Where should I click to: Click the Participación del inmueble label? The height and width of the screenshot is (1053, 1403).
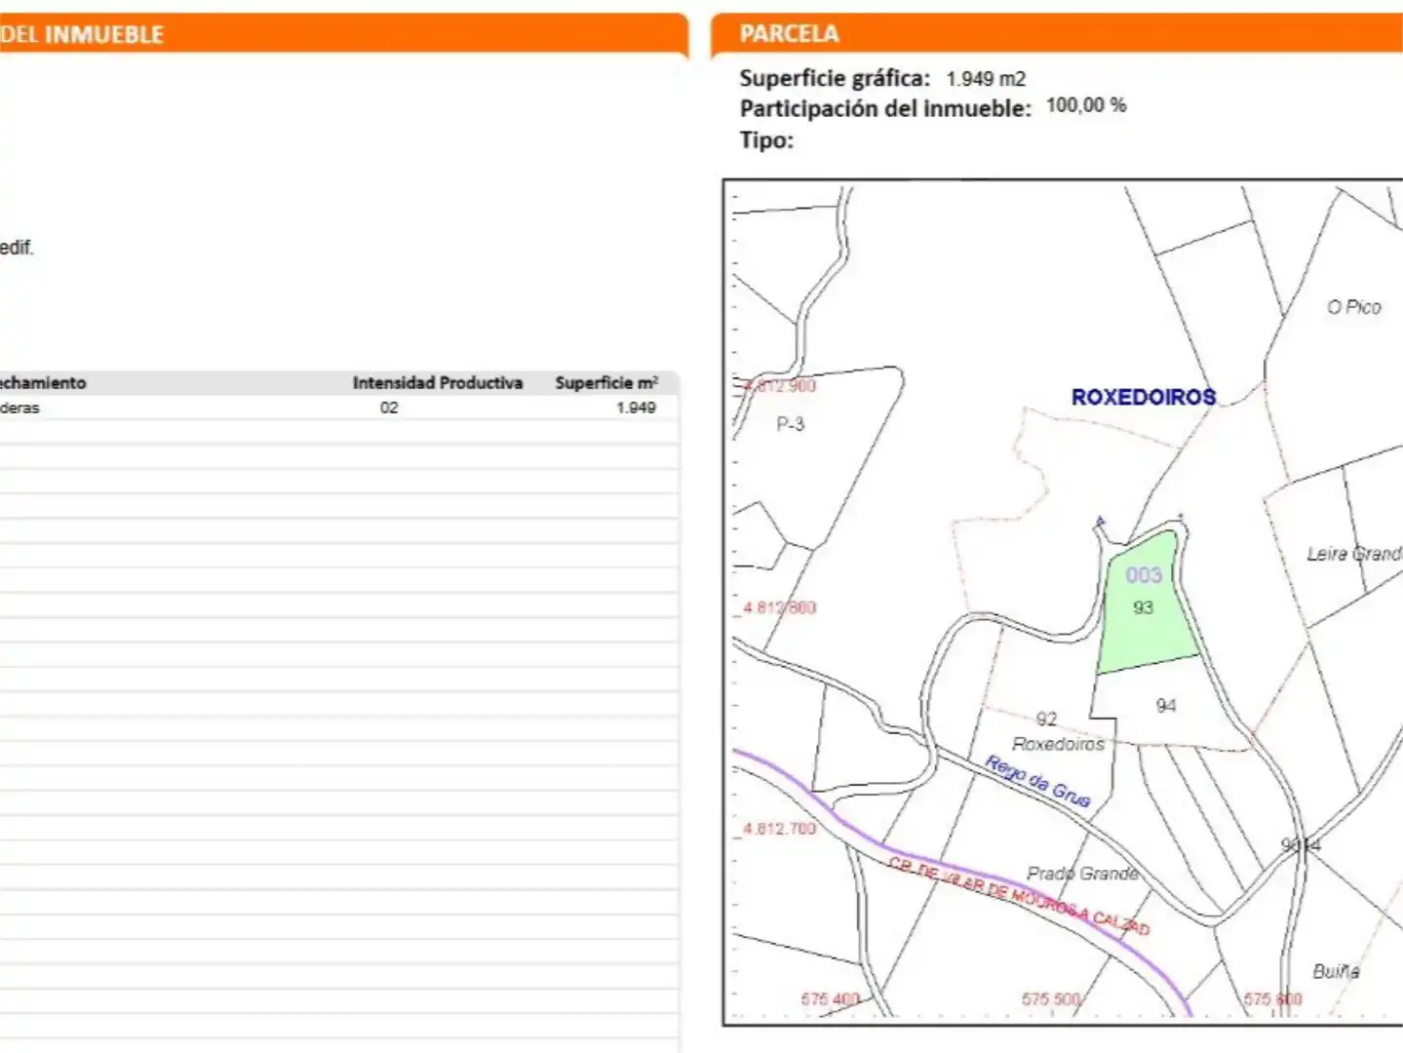[884, 108]
